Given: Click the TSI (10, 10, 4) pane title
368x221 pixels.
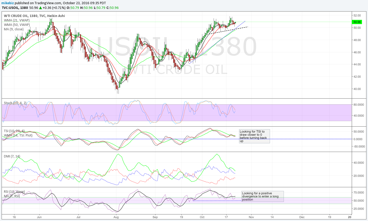Looking at the screenshot, I should point(14,131).
